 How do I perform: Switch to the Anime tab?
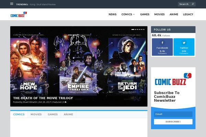pyautogui.click(x=68, y=114)
